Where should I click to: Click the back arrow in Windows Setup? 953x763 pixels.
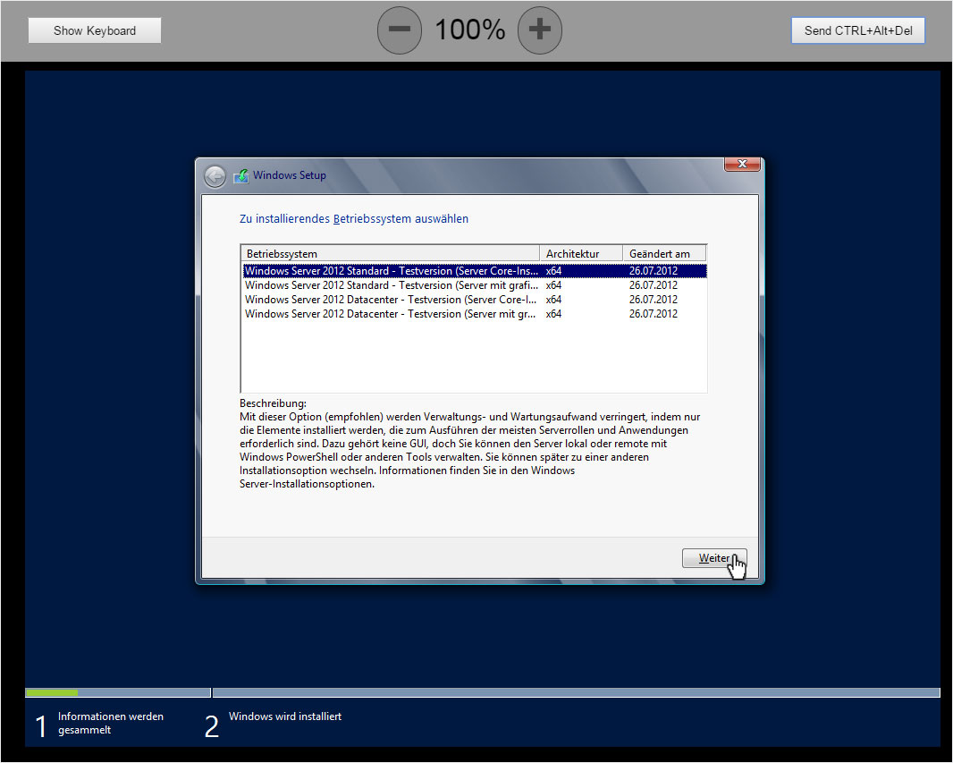215,176
